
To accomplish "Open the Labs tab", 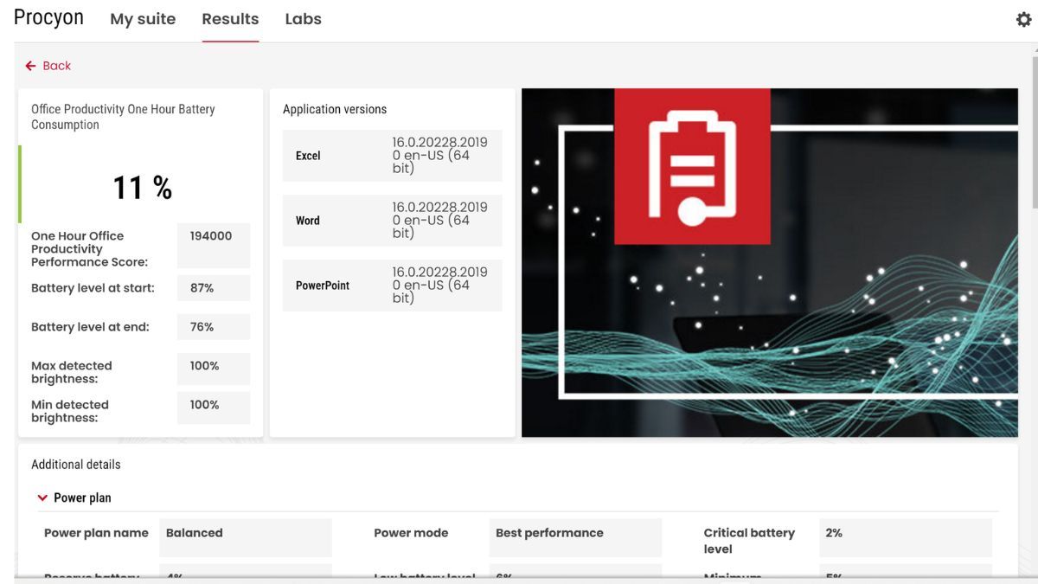I will tap(303, 19).
